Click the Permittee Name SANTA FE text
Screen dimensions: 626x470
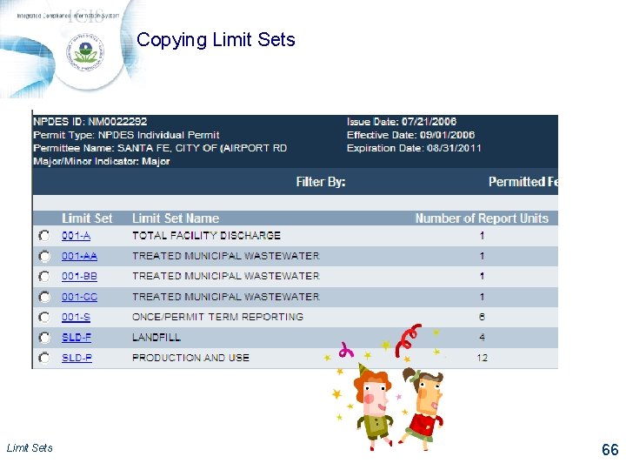pyautogui.click(x=160, y=148)
